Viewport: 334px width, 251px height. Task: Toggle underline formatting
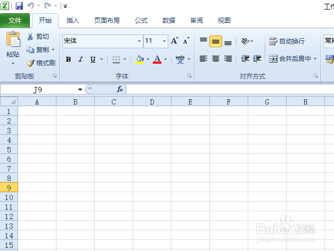[93, 59]
